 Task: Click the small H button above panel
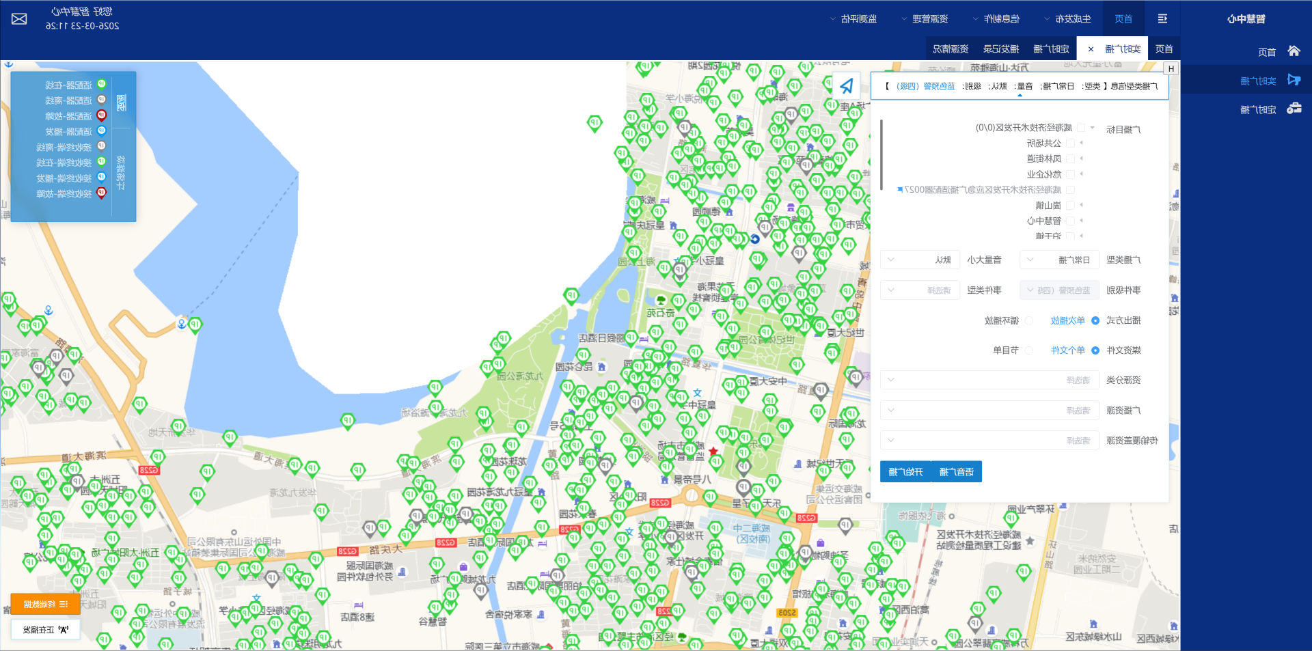(x=1171, y=68)
